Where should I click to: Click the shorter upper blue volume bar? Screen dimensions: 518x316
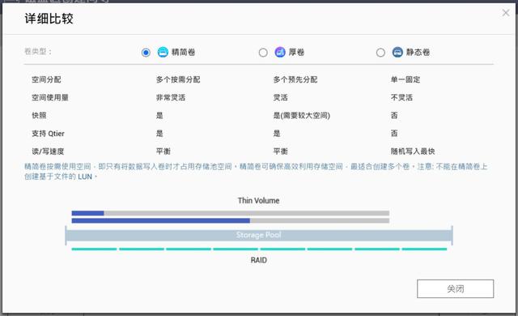tap(88, 213)
